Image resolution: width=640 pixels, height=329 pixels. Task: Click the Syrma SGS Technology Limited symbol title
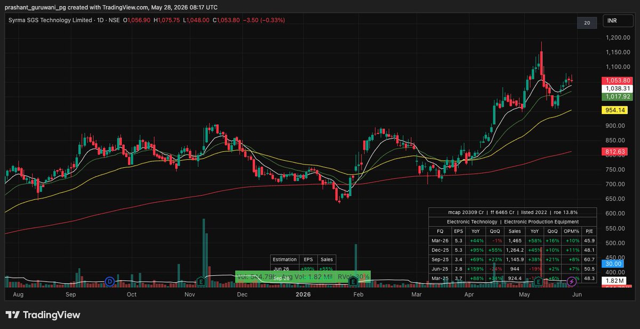(x=51, y=20)
